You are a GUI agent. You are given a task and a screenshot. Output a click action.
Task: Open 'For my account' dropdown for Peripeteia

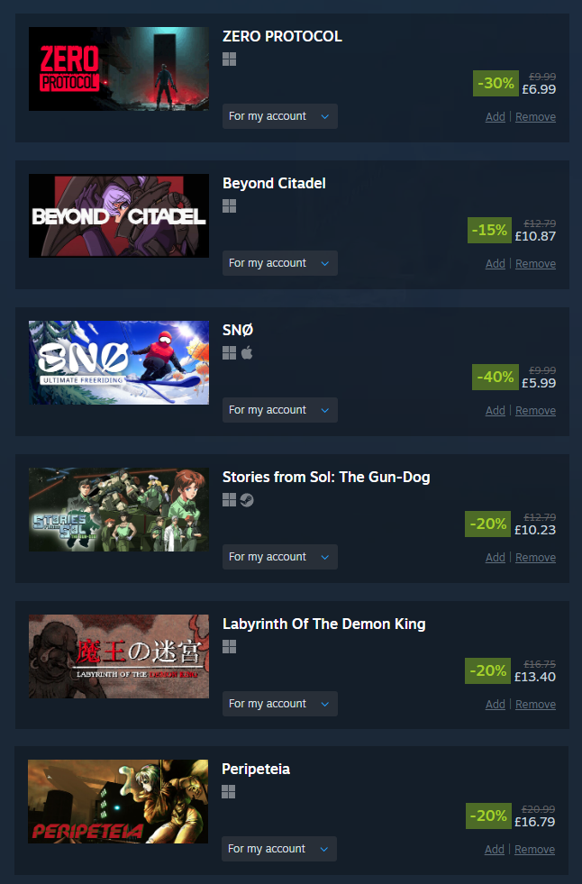(279, 849)
